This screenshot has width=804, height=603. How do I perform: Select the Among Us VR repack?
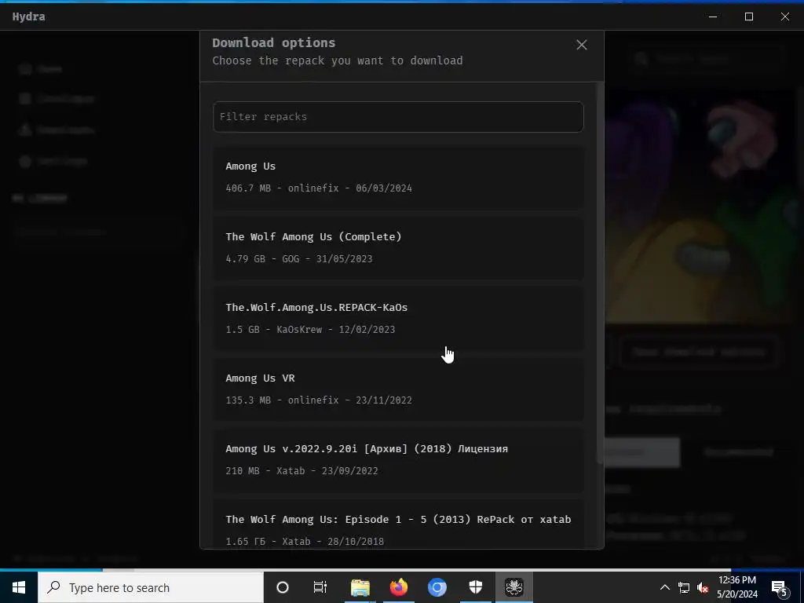point(398,389)
